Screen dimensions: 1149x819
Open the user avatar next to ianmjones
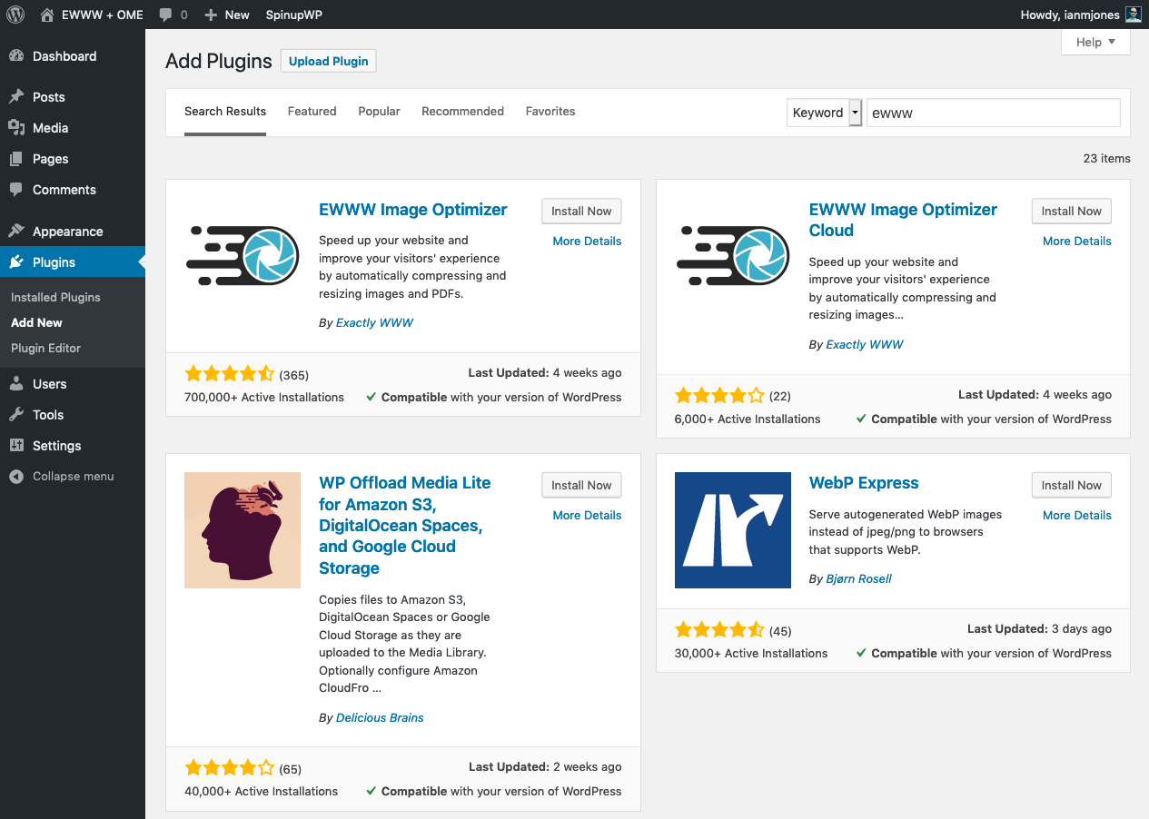click(x=1134, y=15)
